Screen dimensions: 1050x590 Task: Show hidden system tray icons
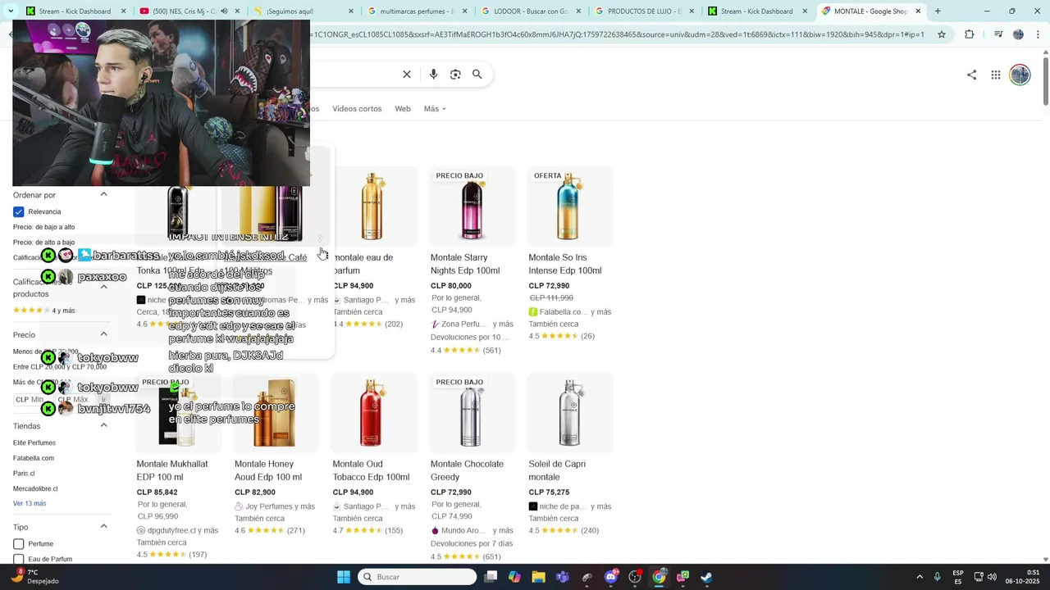[x=920, y=577]
